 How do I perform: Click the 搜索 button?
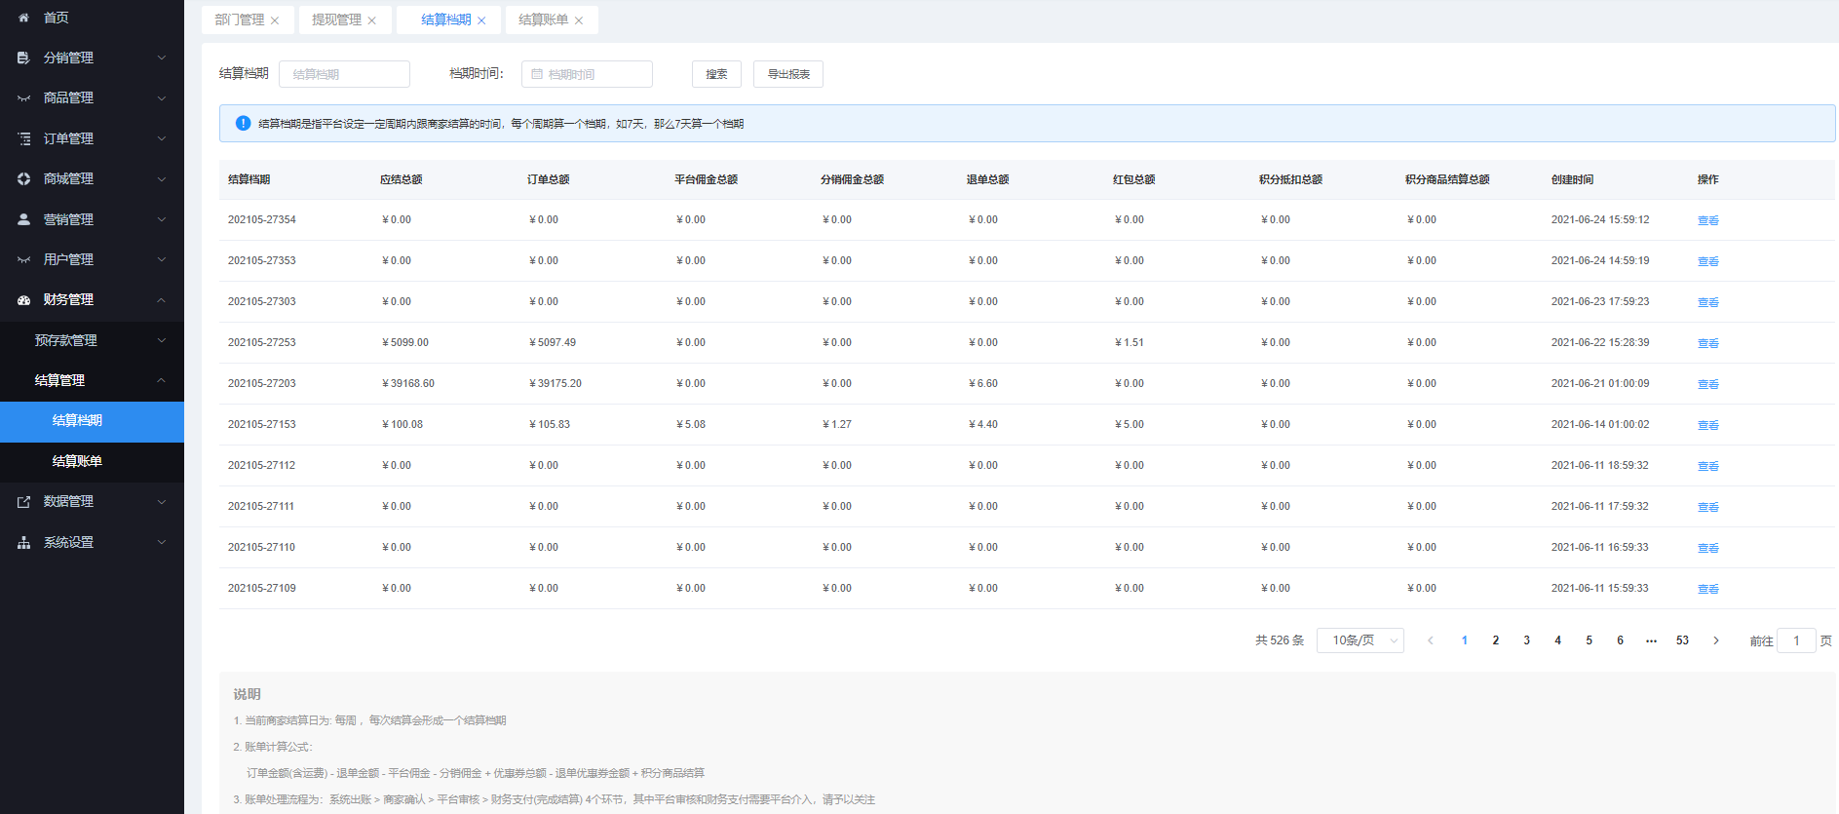point(716,74)
